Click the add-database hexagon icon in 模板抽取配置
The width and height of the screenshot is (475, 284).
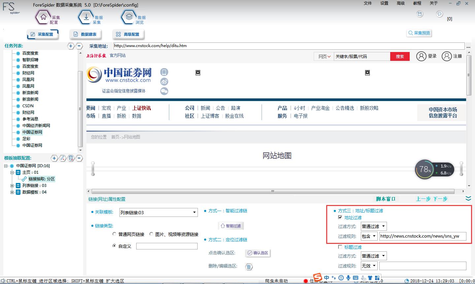point(71,158)
